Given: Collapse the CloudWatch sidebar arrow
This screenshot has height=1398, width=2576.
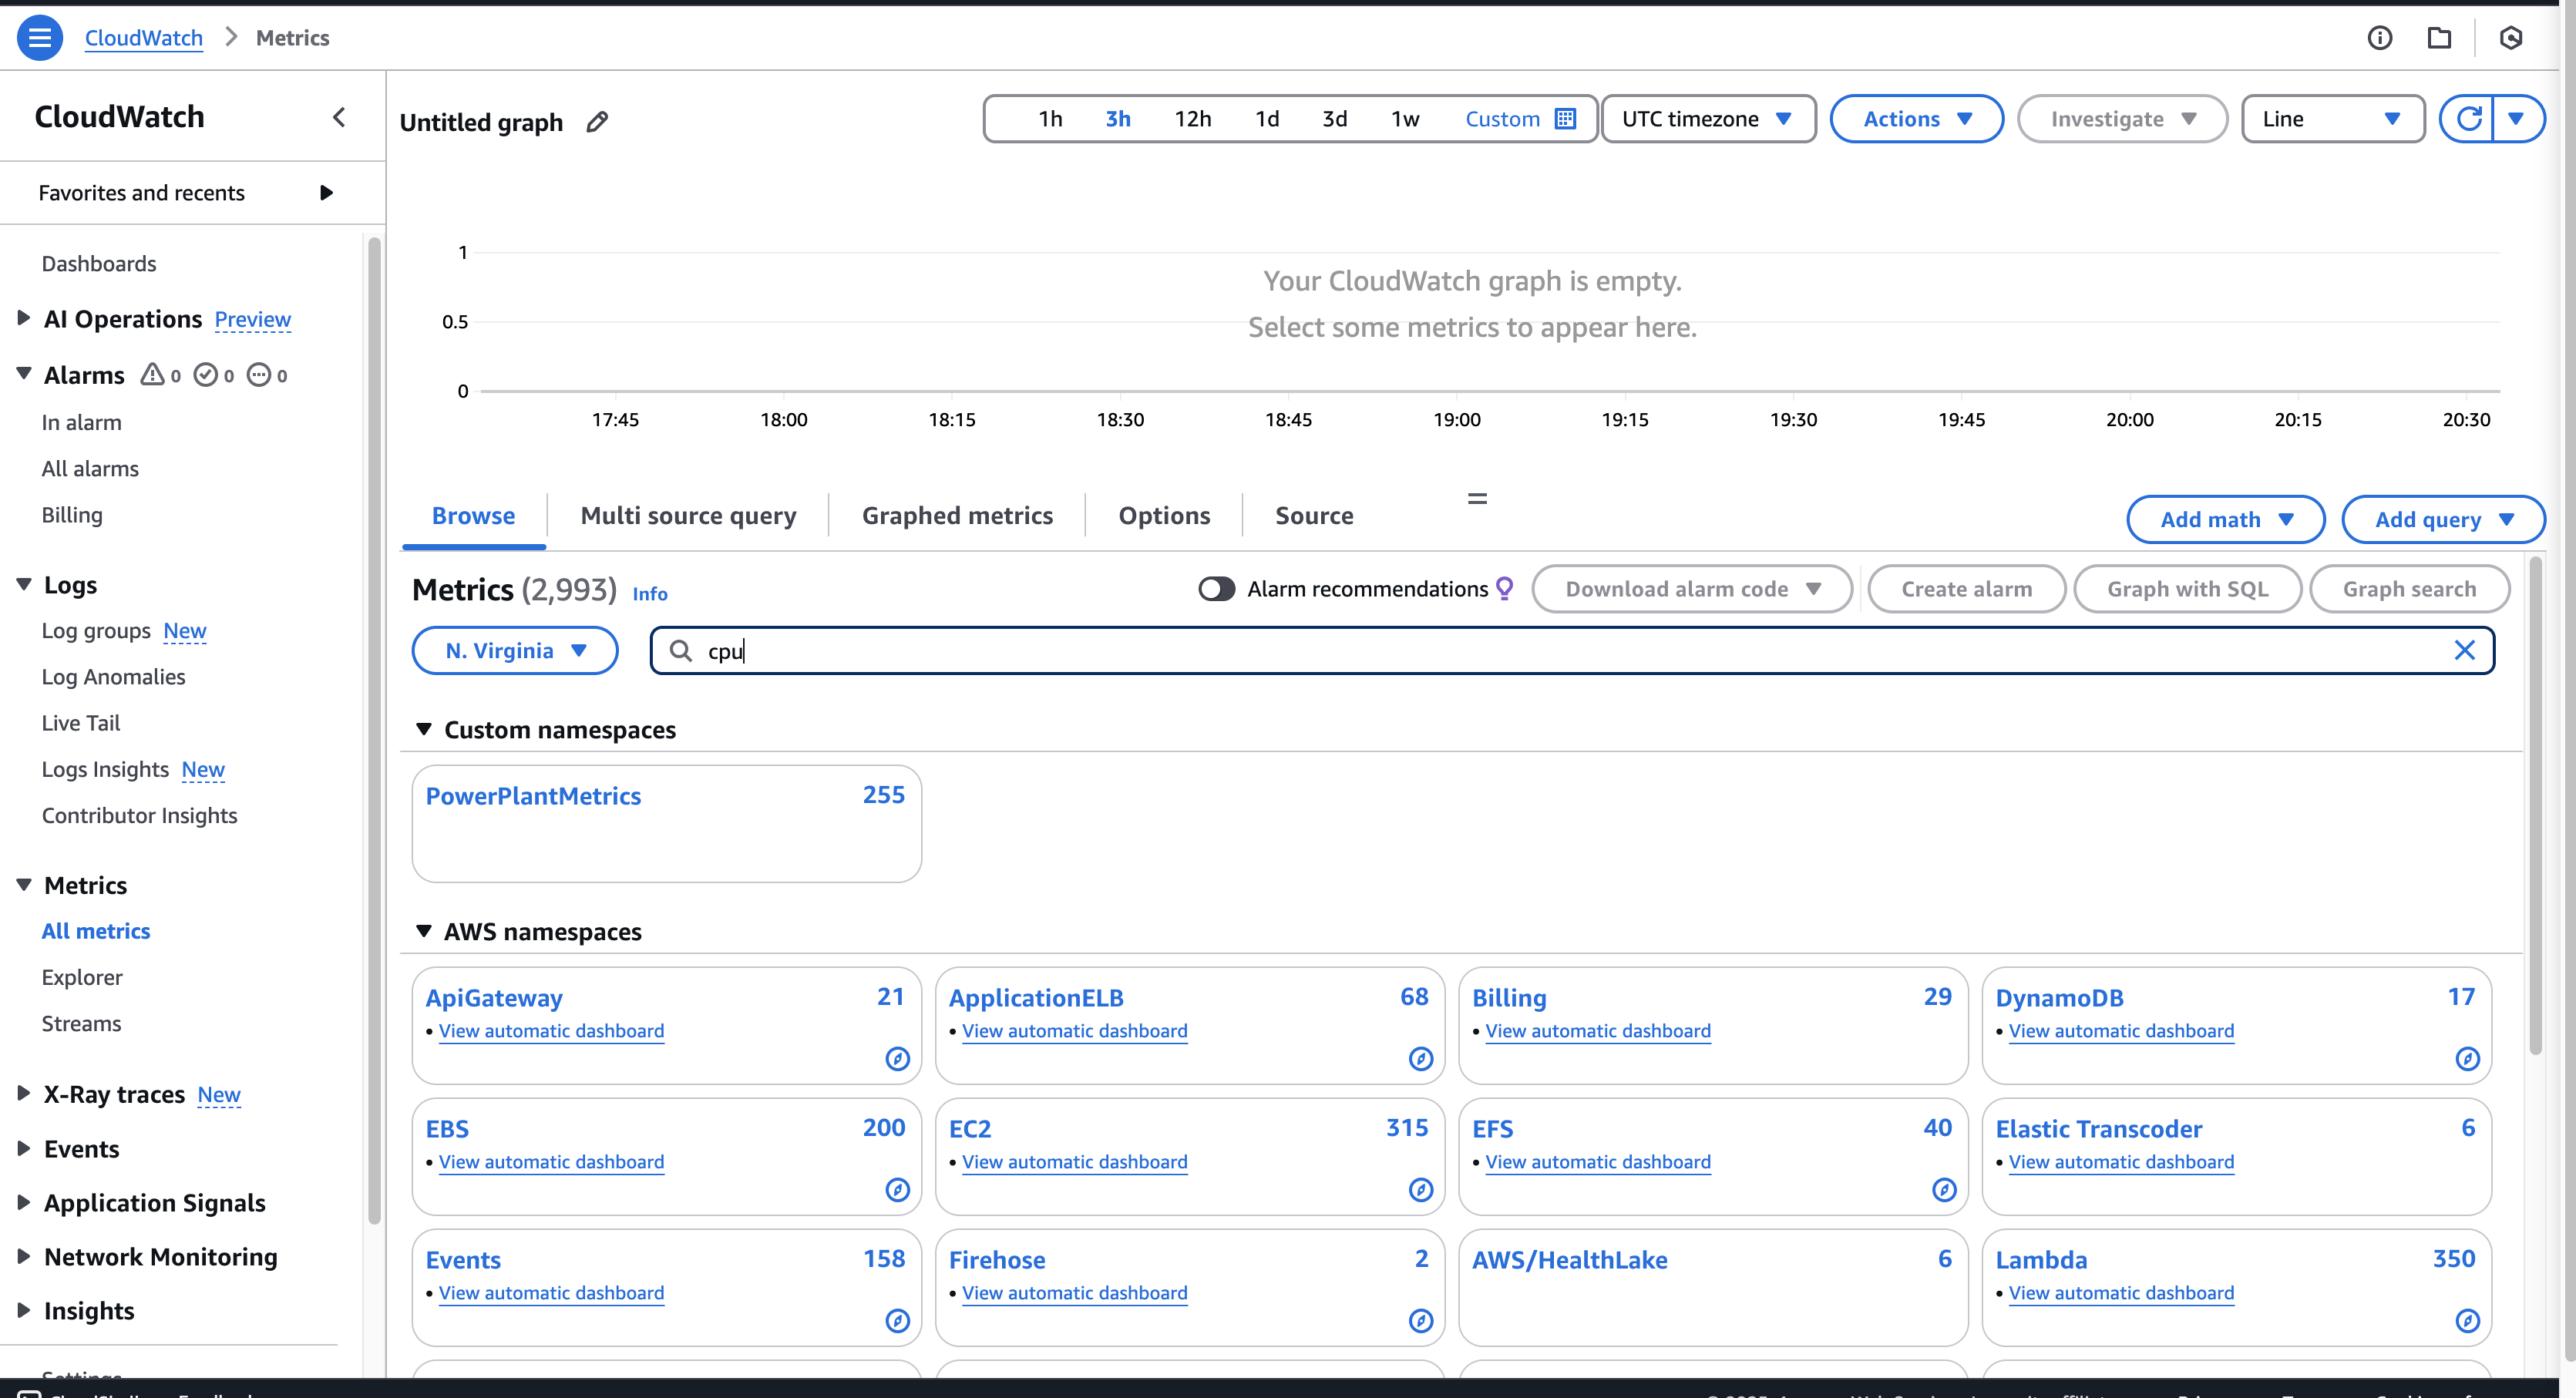Looking at the screenshot, I should 339,117.
